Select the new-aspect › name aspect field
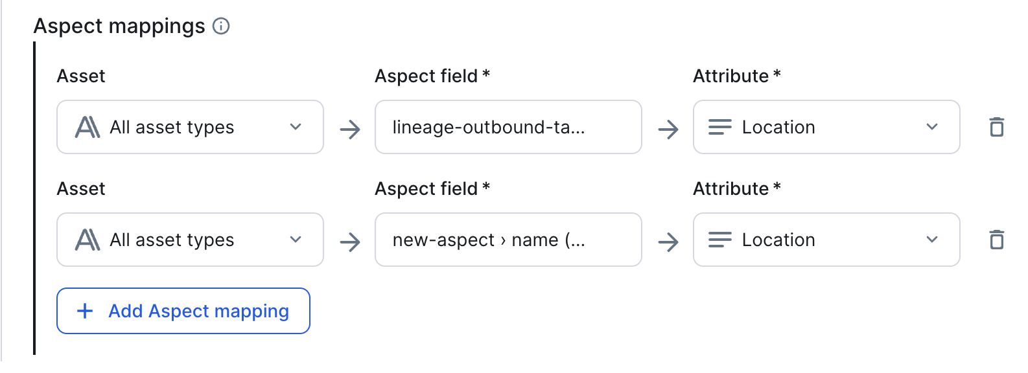 coord(508,240)
